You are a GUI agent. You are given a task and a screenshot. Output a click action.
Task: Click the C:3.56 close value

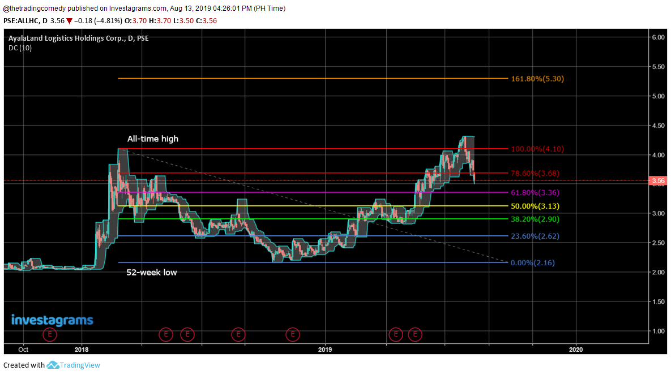(x=206, y=20)
